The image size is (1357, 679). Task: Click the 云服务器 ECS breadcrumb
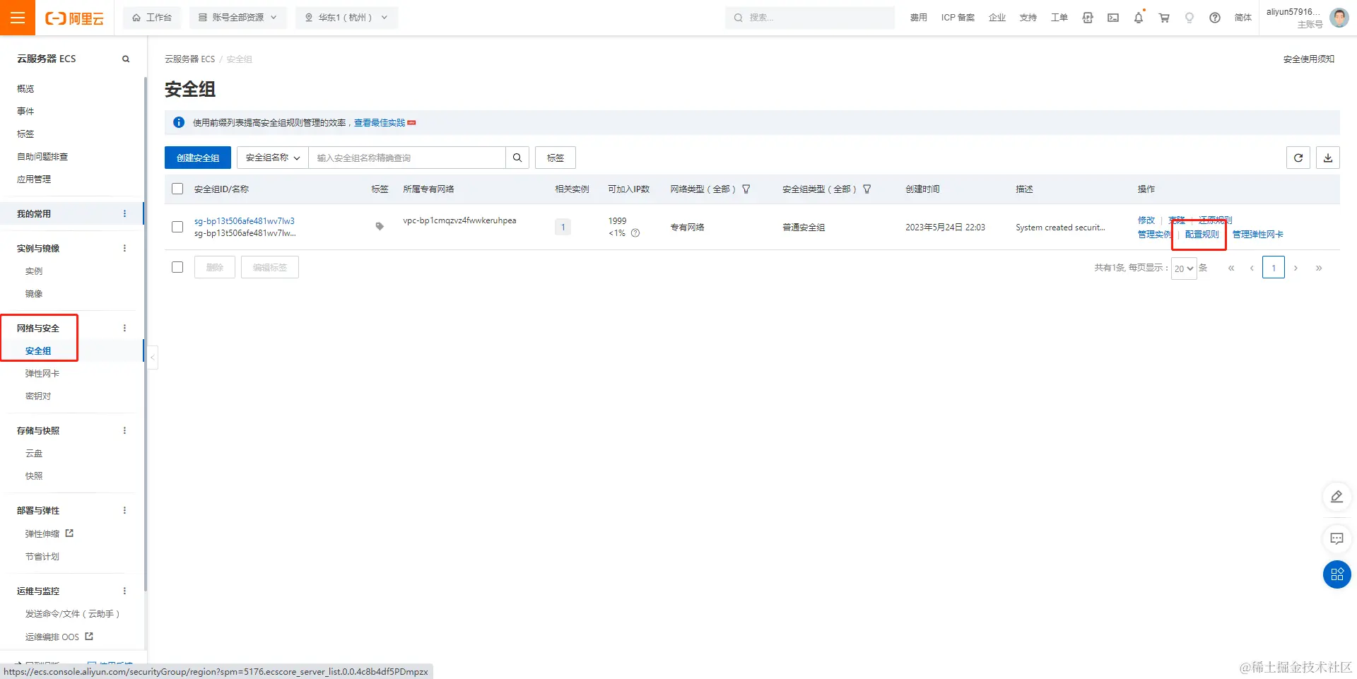(190, 59)
